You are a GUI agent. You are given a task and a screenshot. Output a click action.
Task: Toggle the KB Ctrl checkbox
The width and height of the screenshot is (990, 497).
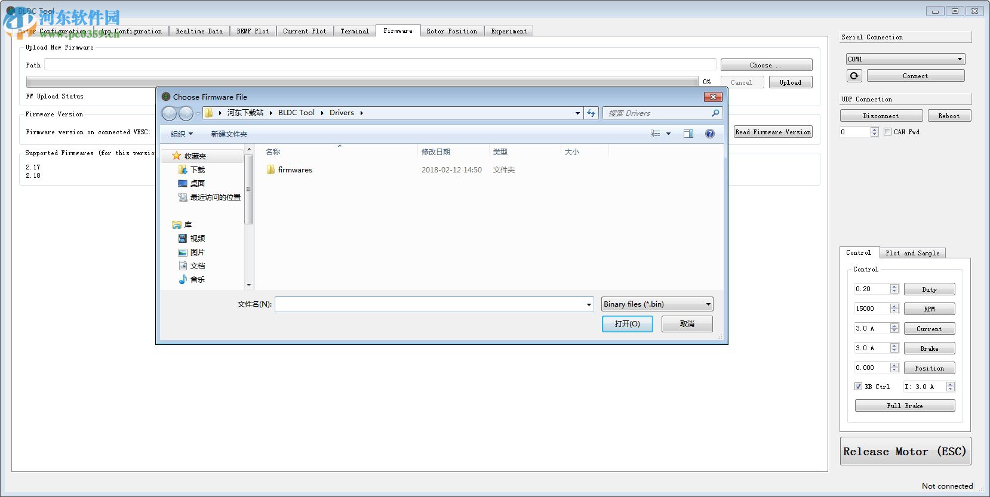(x=858, y=387)
